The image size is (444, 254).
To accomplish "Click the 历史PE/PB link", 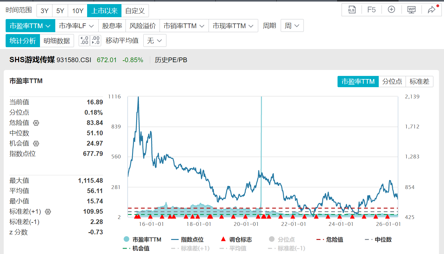I will click(171, 60).
